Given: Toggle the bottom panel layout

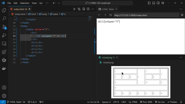Looking at the screenshot, I should (153, 3).
